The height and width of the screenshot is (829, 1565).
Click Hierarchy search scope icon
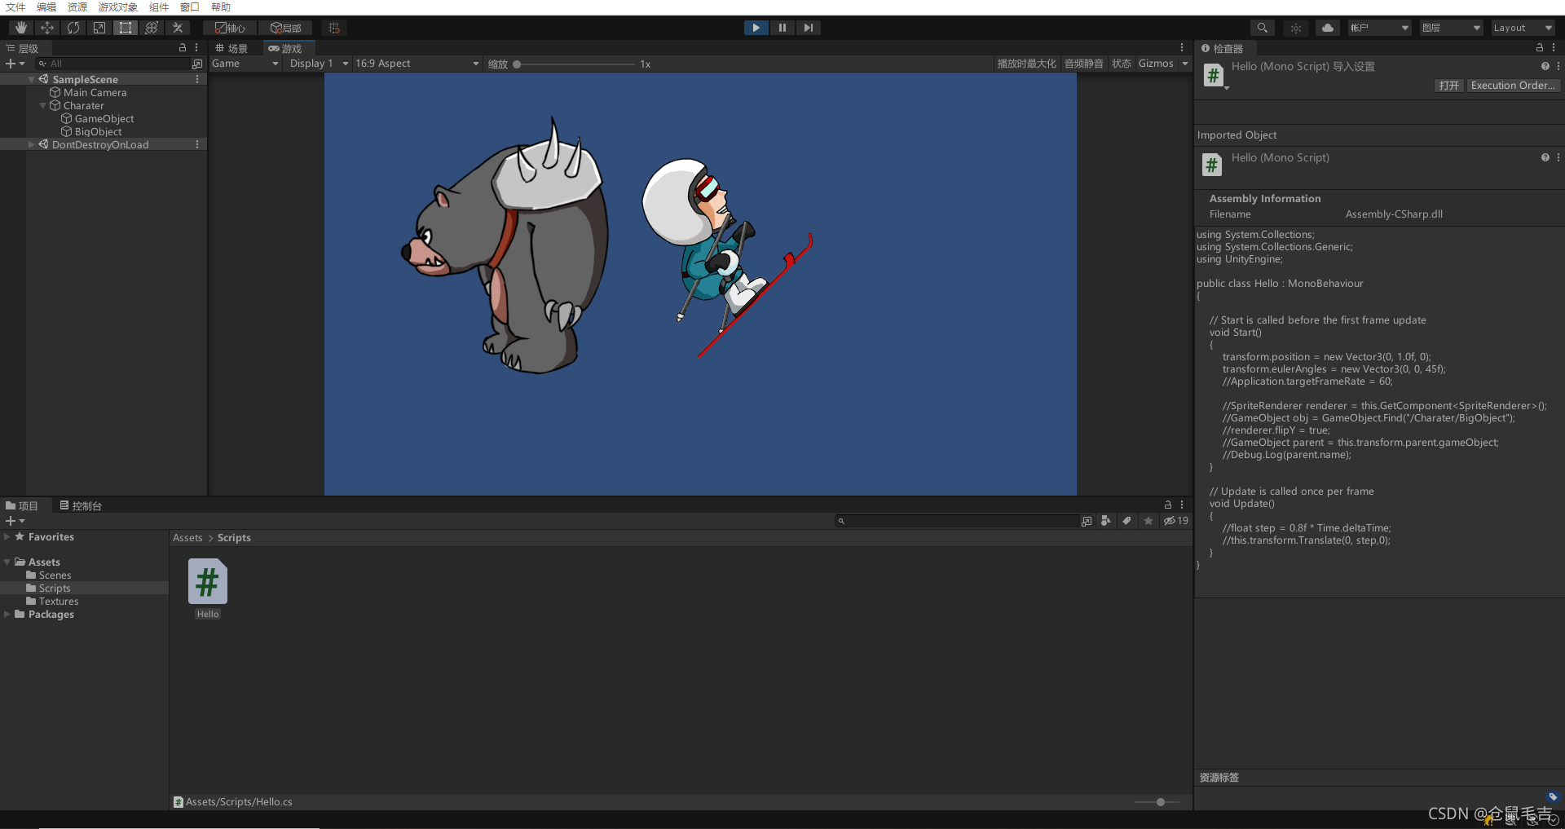coord(197,64)
